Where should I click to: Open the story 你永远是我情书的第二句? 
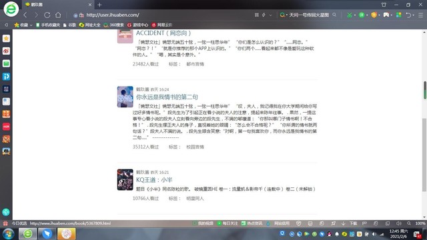pos(167,97)
